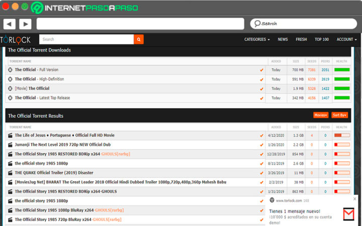Open the Fresh torrents page
The width and height of the screenshot is (362, 226).
[x=301, y=39]
